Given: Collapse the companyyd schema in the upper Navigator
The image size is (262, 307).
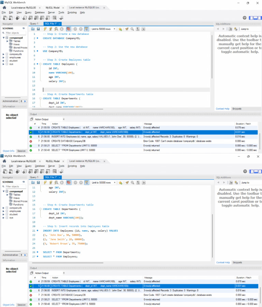Looking at the screenshot, I should point(3,37).
